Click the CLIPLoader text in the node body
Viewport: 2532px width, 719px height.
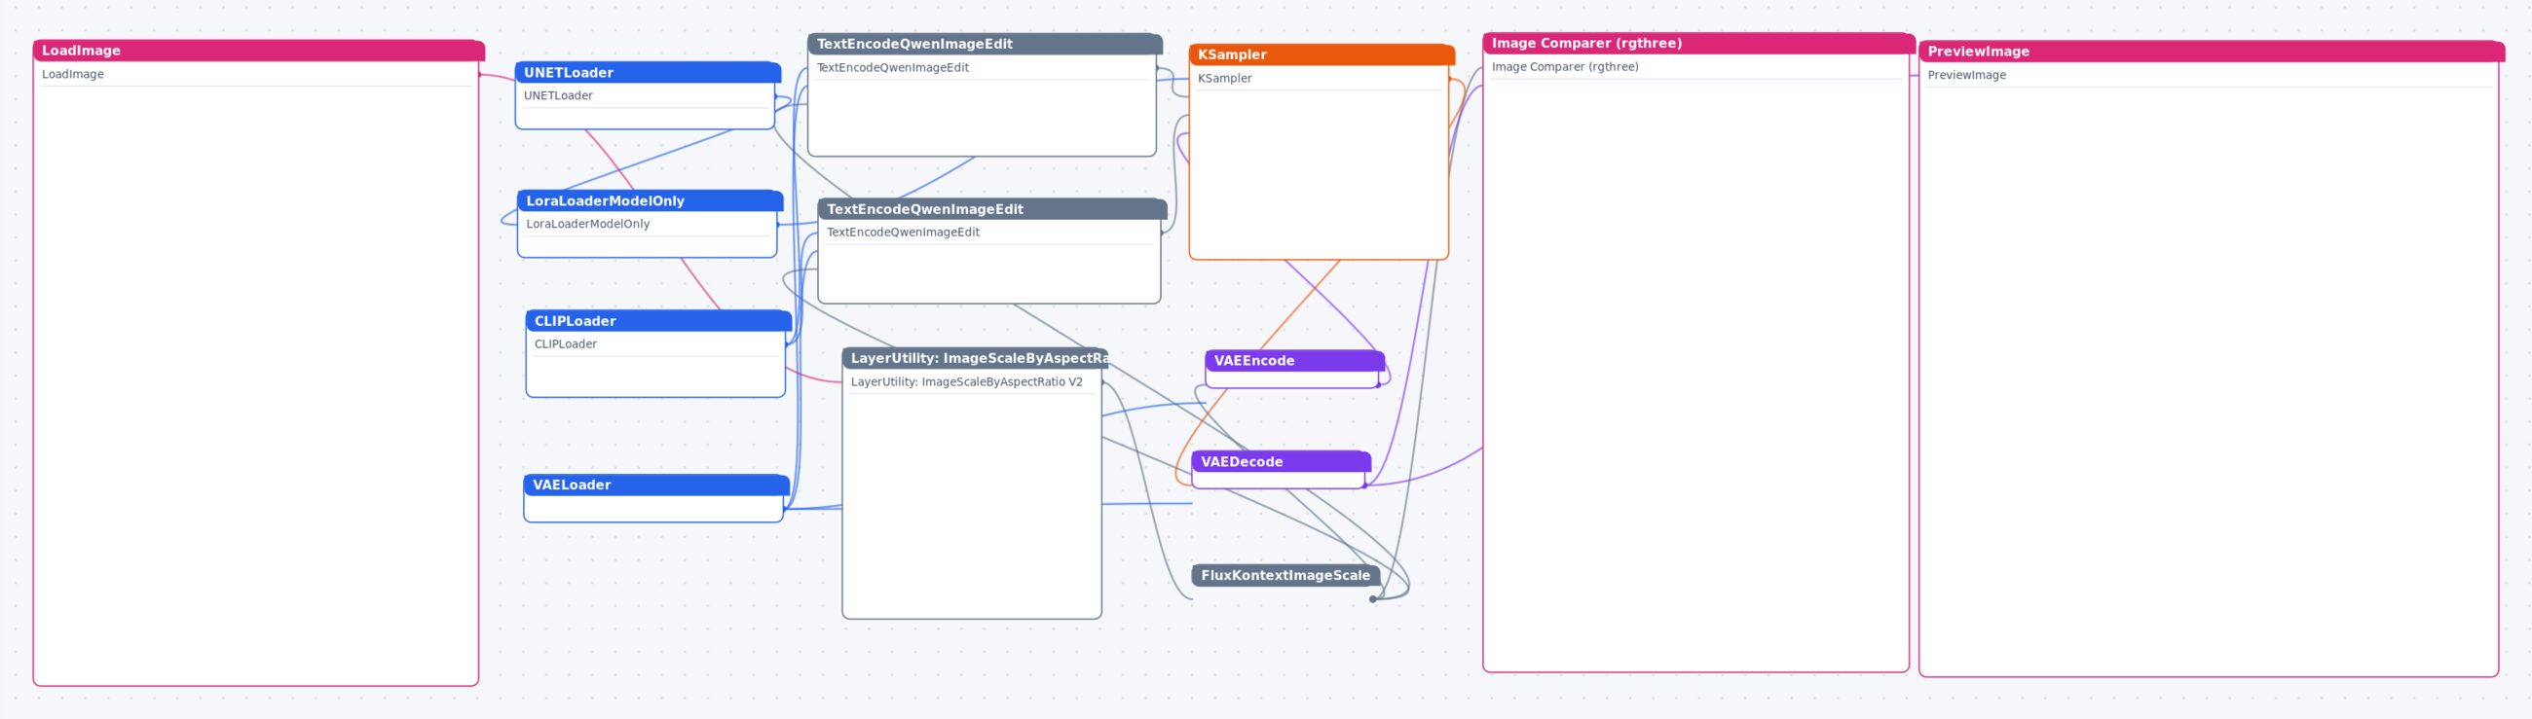(x=565, y=344)
